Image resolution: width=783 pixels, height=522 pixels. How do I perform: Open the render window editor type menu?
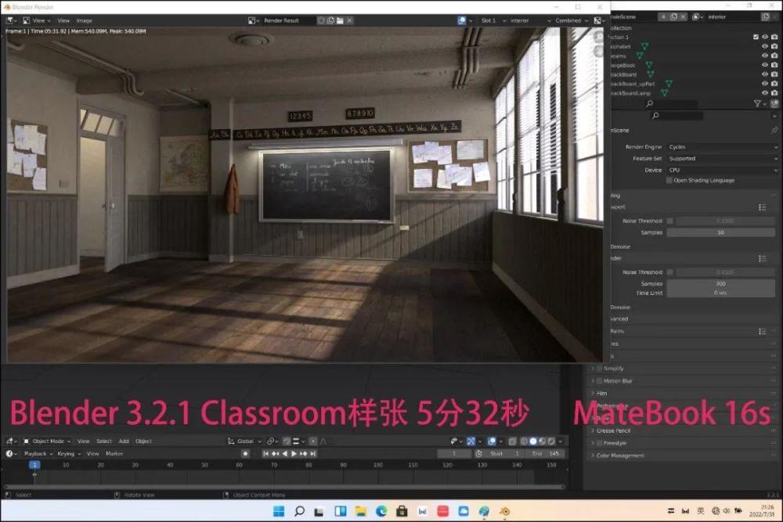10,20
